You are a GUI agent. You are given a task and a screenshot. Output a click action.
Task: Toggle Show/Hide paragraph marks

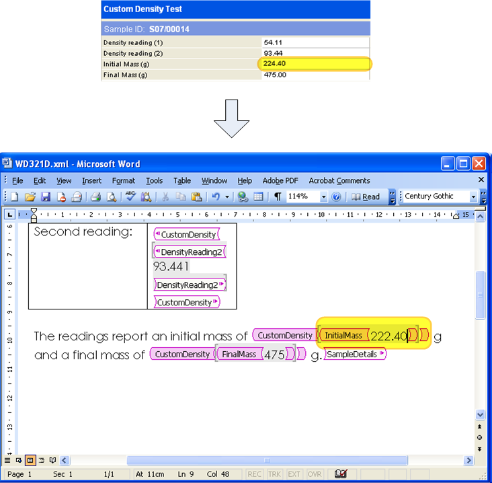(x=277, y=196)
